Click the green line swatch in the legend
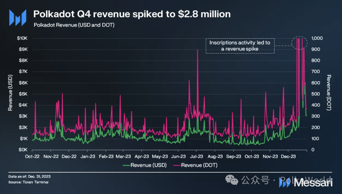This screenshot has width=342, height=194. pyautogui.click(x=126, y=165)
